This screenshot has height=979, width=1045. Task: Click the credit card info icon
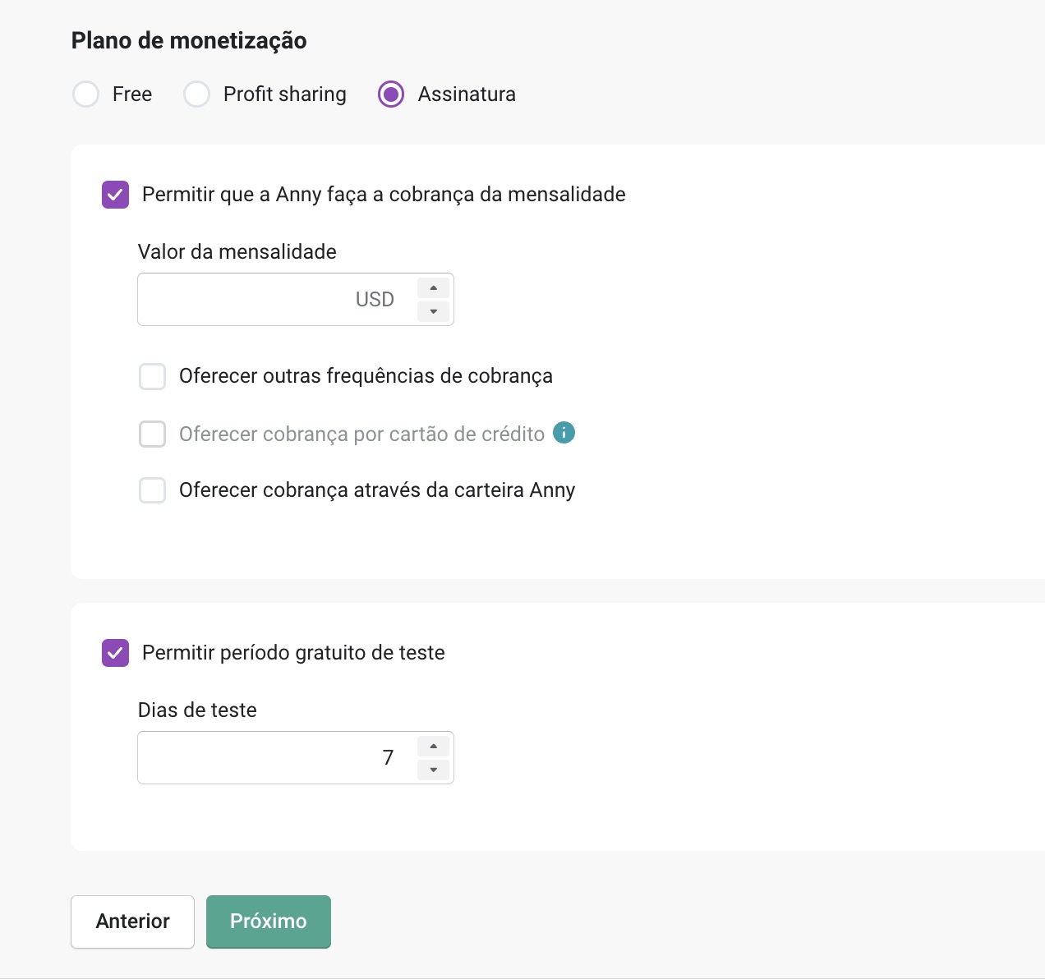564,432
